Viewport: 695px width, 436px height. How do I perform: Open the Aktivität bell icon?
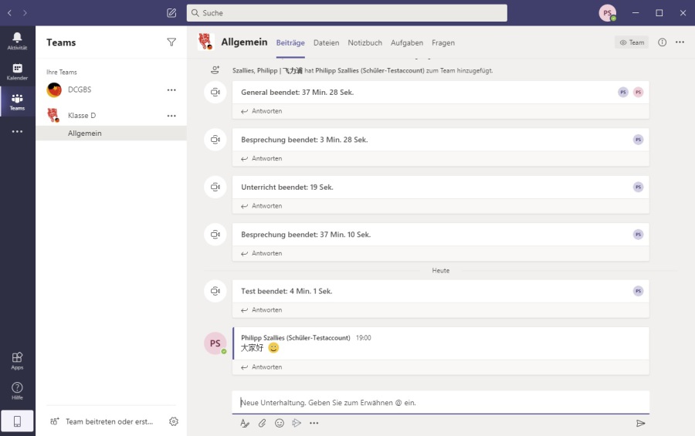coord(17,41)
